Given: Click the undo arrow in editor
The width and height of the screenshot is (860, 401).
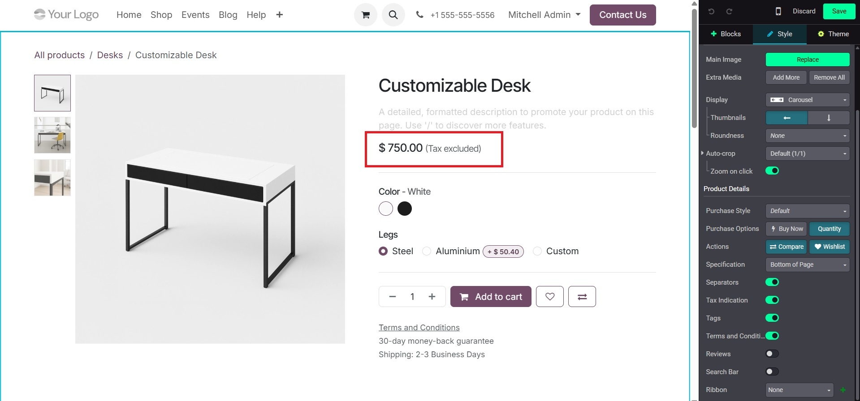Looking at the screenshot, I should (x=711, y=11).
